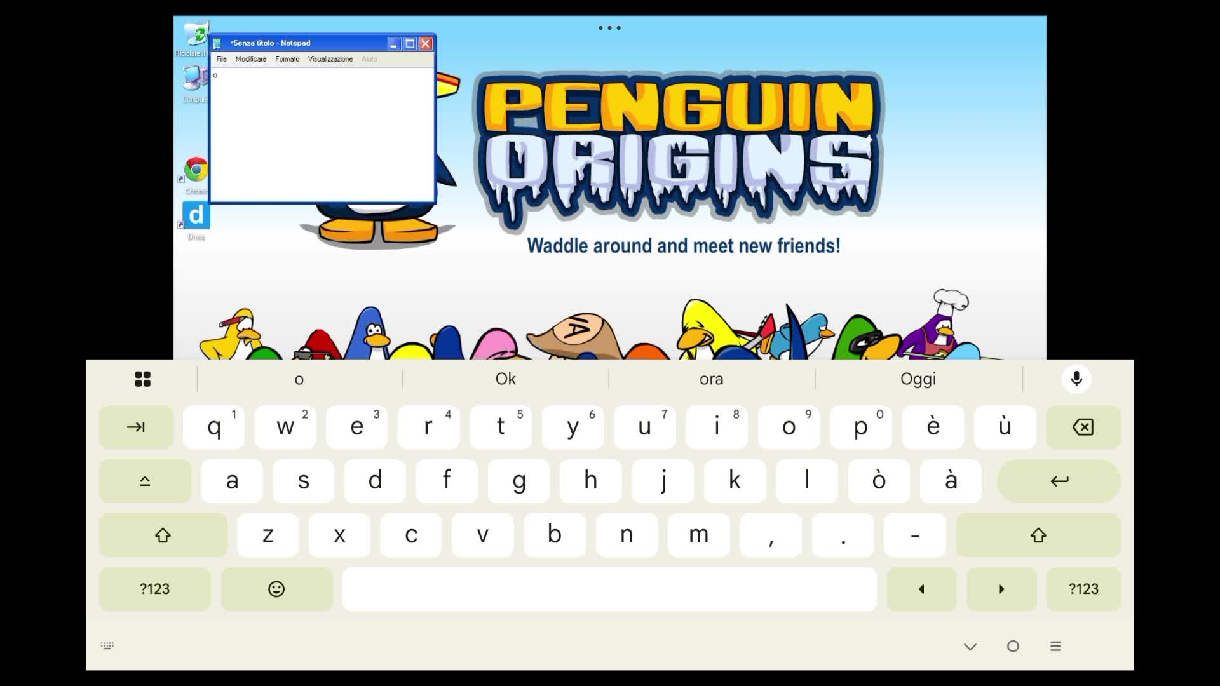
Task: Open the blue 'd' desktop shortcut
Action: [x=196, y=220]
